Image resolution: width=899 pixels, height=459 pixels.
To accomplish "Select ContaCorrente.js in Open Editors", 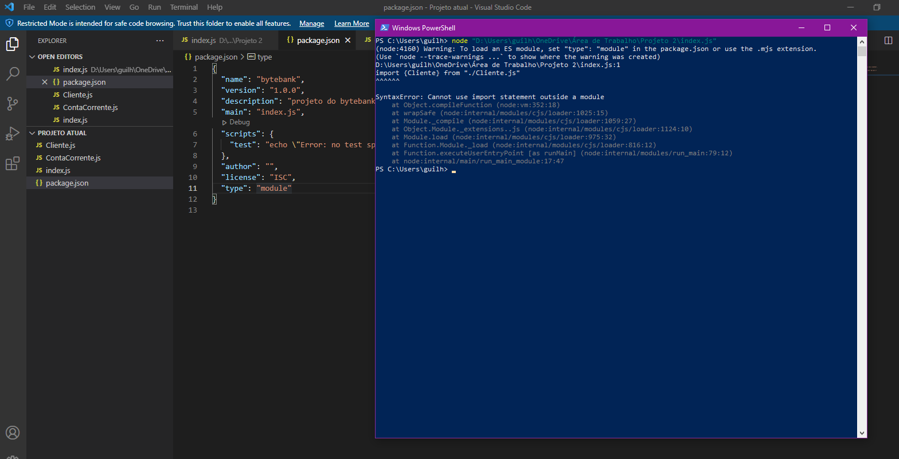I will tap(100, 107).
